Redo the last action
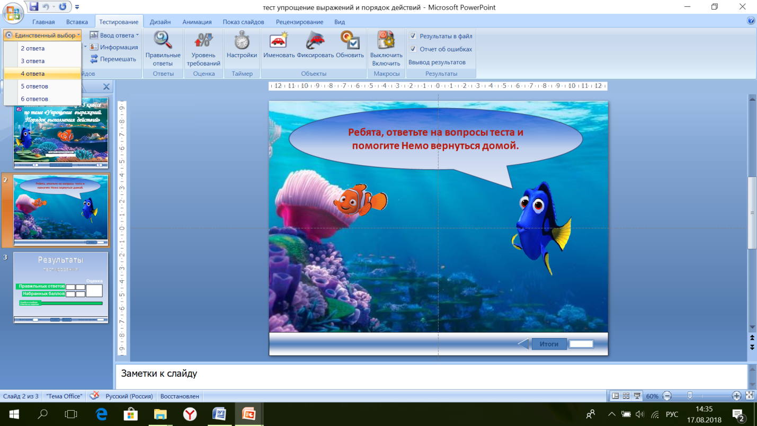 click(x=63, y=7)
